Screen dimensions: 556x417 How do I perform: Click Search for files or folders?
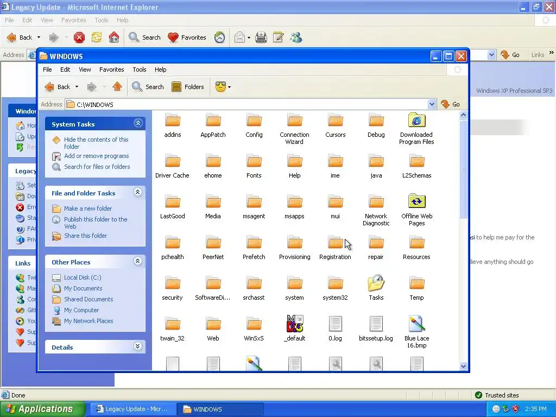[x=97, y=167]
